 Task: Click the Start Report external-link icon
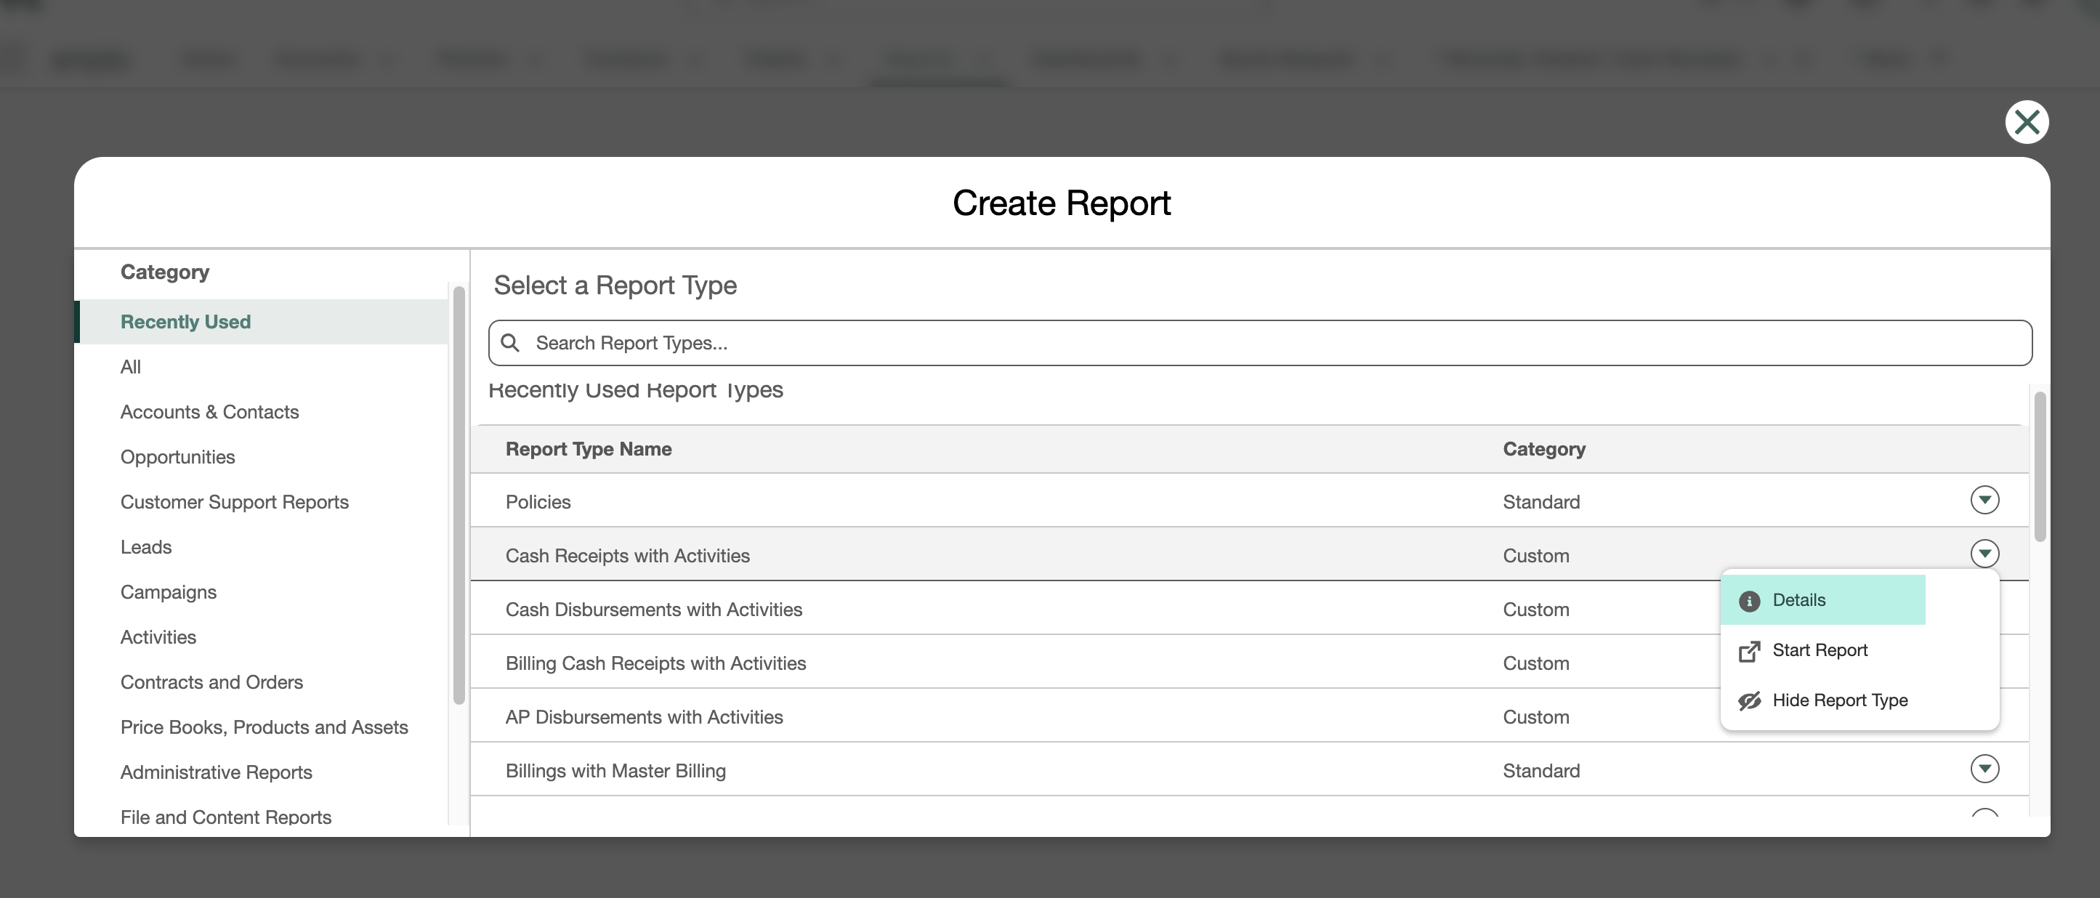pos(1748,651)
